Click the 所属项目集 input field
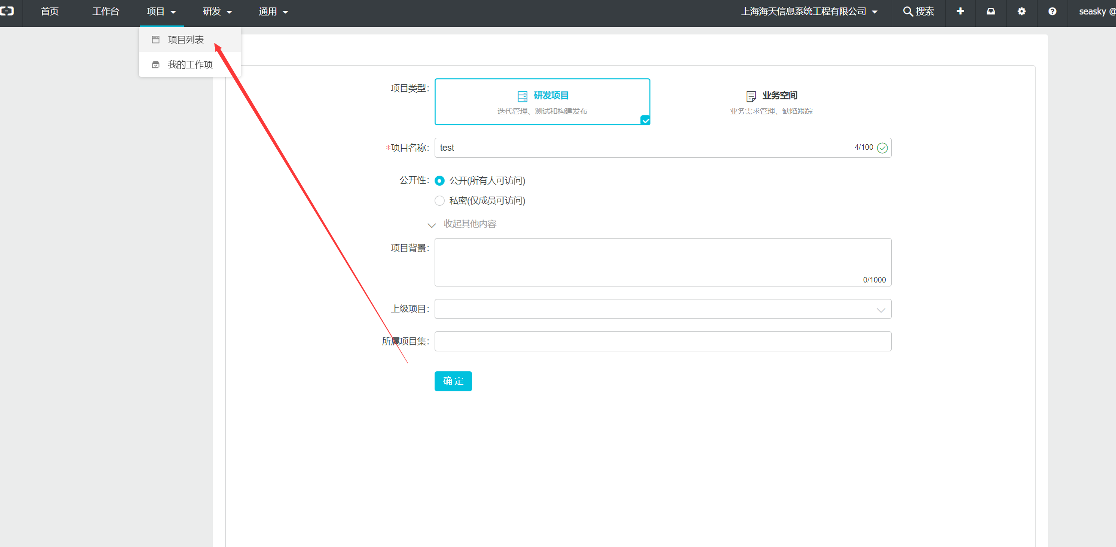 point(663,341)
